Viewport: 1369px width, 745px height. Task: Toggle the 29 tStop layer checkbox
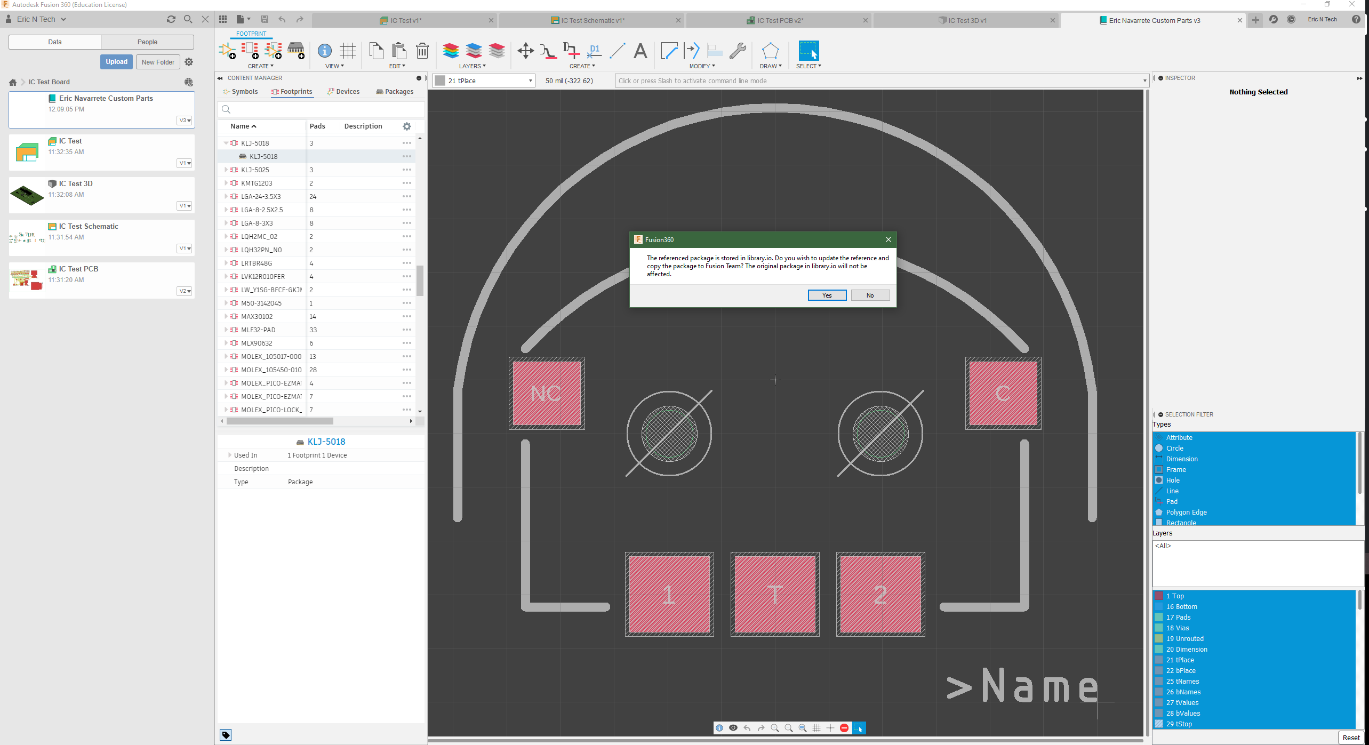click(x=1159, y=724)
